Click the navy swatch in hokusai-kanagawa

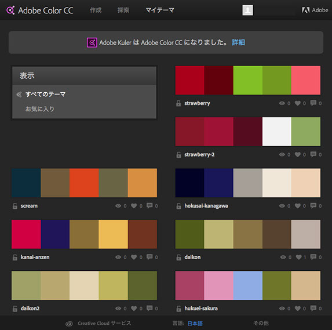coord(218,183)
